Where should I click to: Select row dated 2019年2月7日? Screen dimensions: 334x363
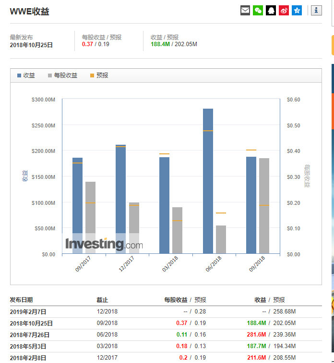166,312
